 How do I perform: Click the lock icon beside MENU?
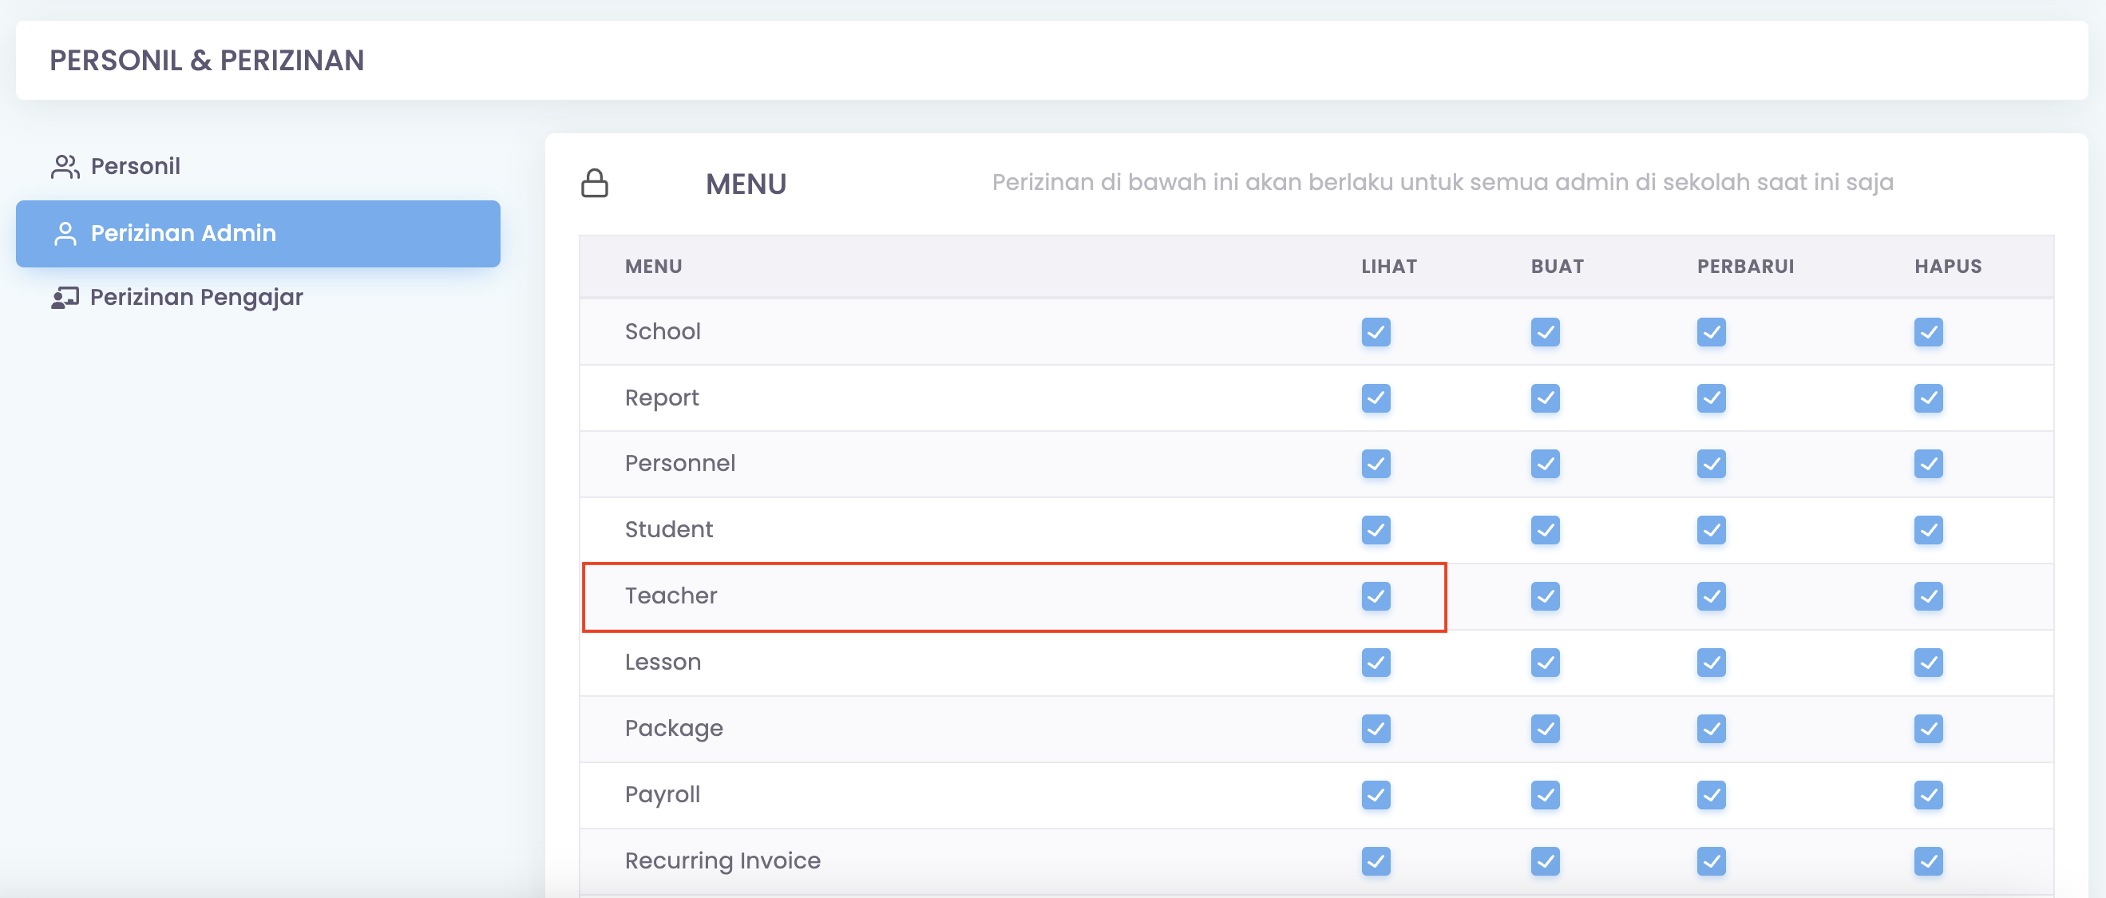pyautogui.click(x=594, y=183)
